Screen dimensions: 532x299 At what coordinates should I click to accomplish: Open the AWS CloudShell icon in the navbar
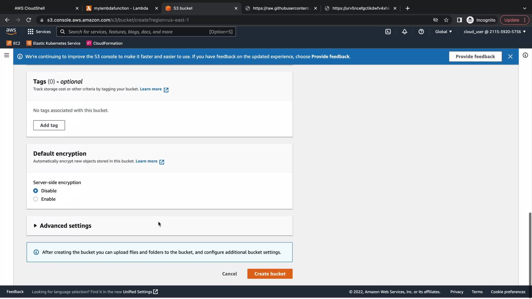click(x=388, y=32)
